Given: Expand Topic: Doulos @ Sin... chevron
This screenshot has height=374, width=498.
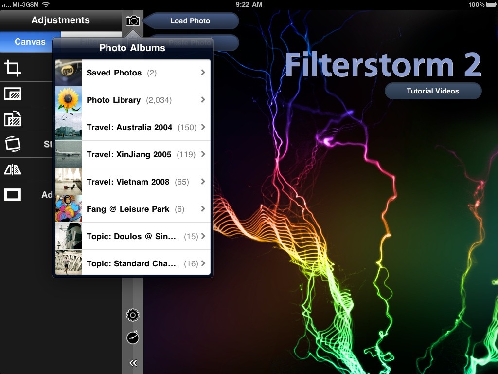Looking at the screenshot, I should pos(203,236).
